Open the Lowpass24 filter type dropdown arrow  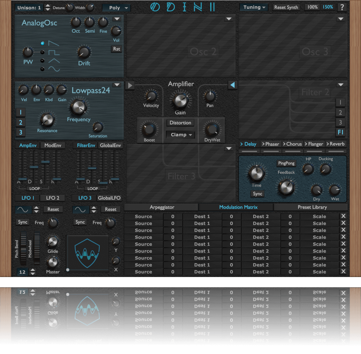(x=117, y=85)
